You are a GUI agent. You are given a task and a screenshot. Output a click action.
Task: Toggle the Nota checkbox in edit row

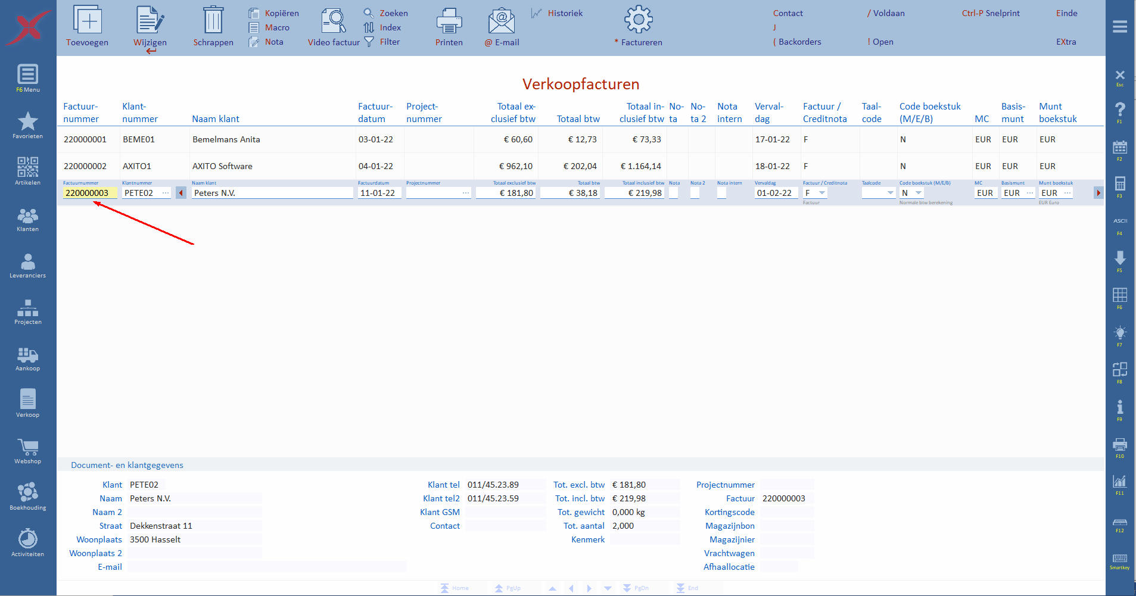point(674,193)
